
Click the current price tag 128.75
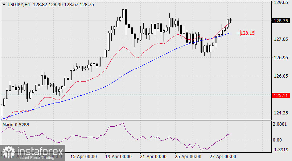click(280, 21)
